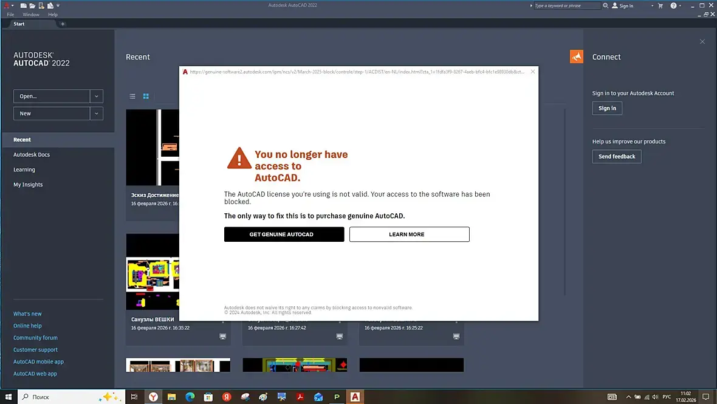This screenshot has width=717, height=404.
Task: Show hidden system tray icons chevron
Action: [x=628, y=397]
